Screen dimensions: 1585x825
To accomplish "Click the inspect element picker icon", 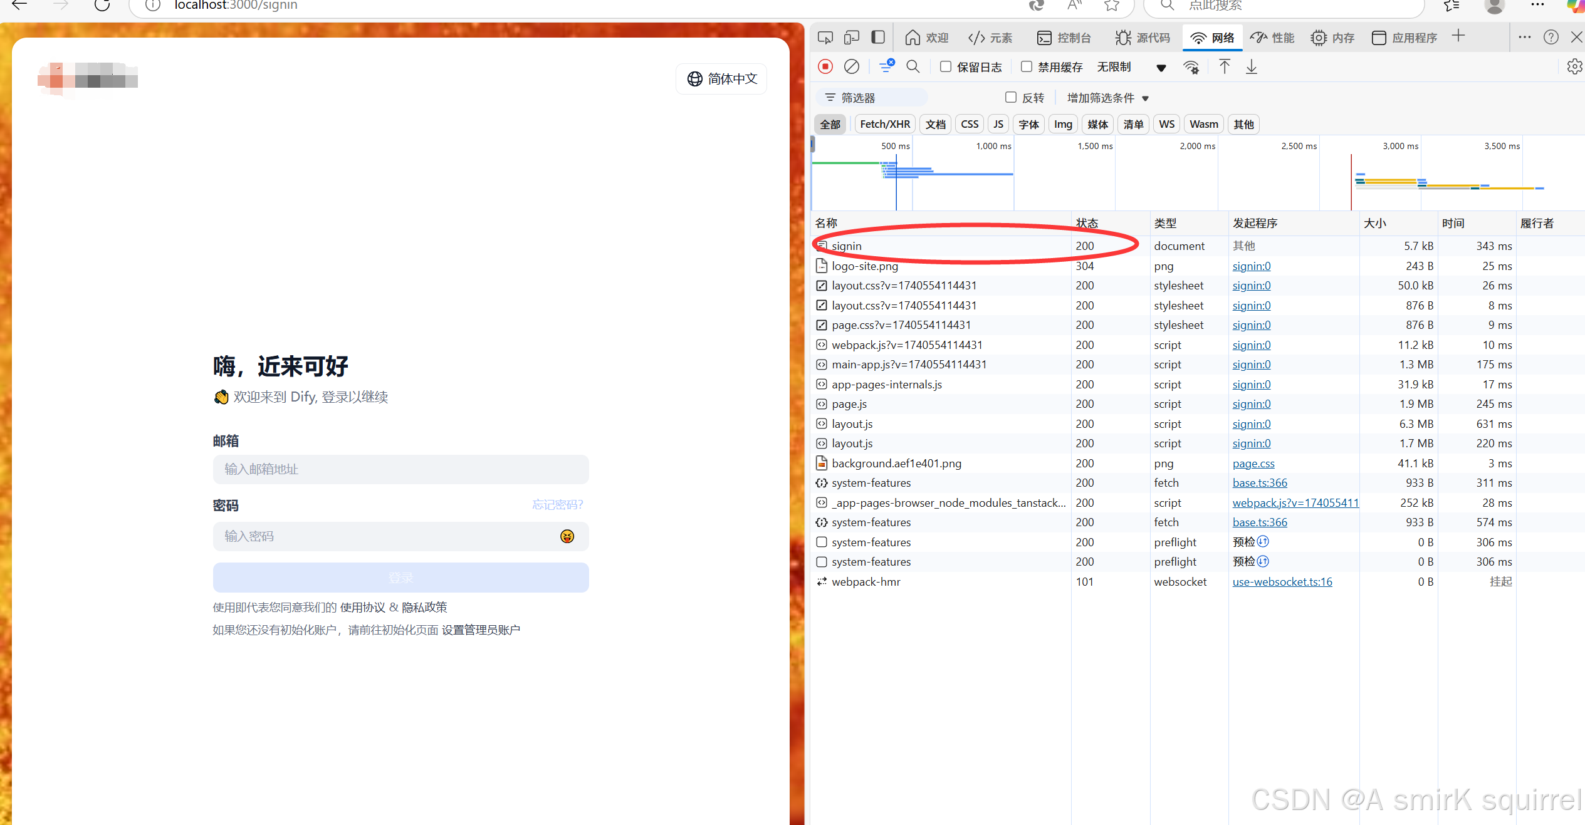I will 825,38.
